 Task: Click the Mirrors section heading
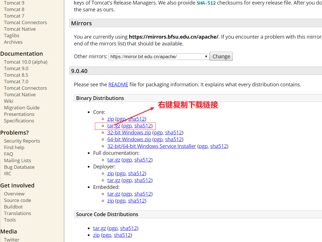(81, 23)
